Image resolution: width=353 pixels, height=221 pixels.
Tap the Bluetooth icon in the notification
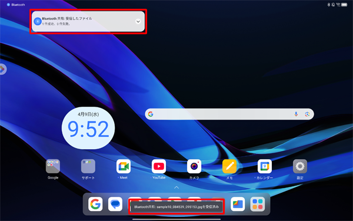point(38,21)
